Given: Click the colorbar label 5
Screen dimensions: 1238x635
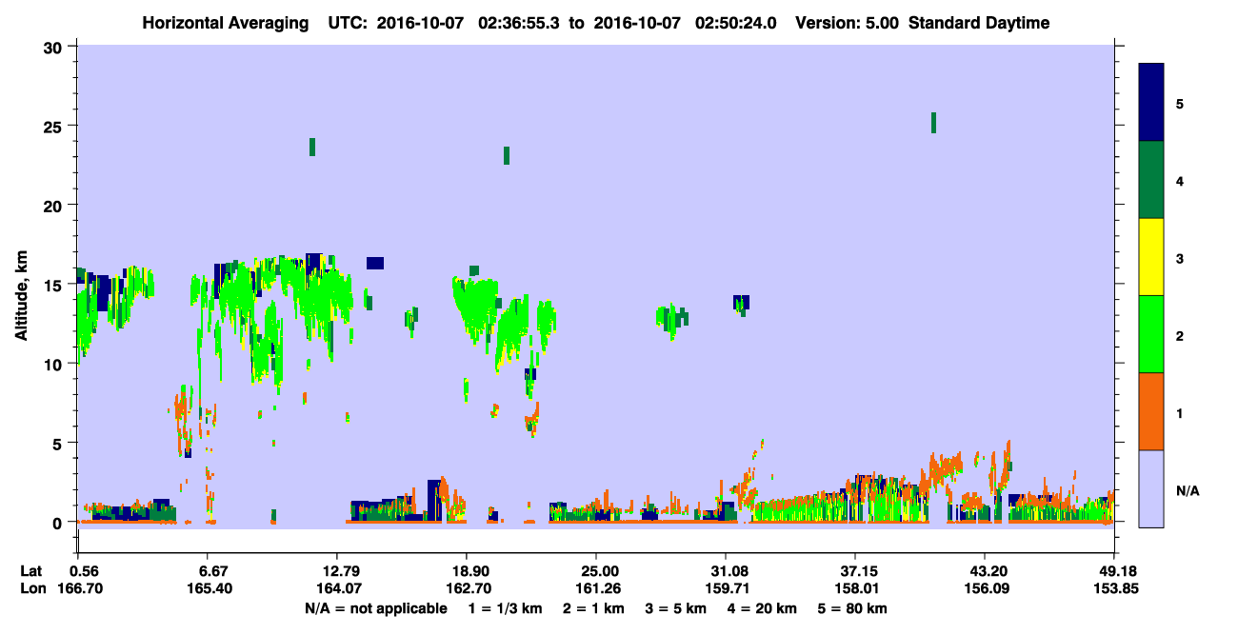Looking at the screenshot, I should coord(1180,104).
